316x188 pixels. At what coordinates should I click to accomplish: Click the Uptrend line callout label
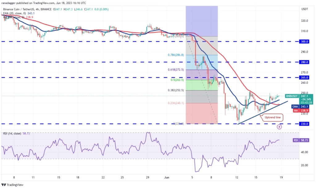click(x=272, y=117)
